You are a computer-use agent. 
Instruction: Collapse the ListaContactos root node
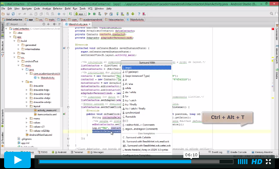click(x=6, y=29)
